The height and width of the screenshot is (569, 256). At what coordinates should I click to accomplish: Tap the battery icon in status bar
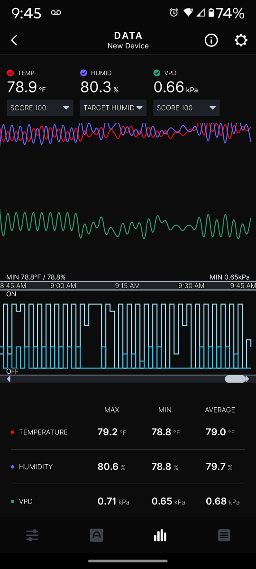click(x=211, y=13)
